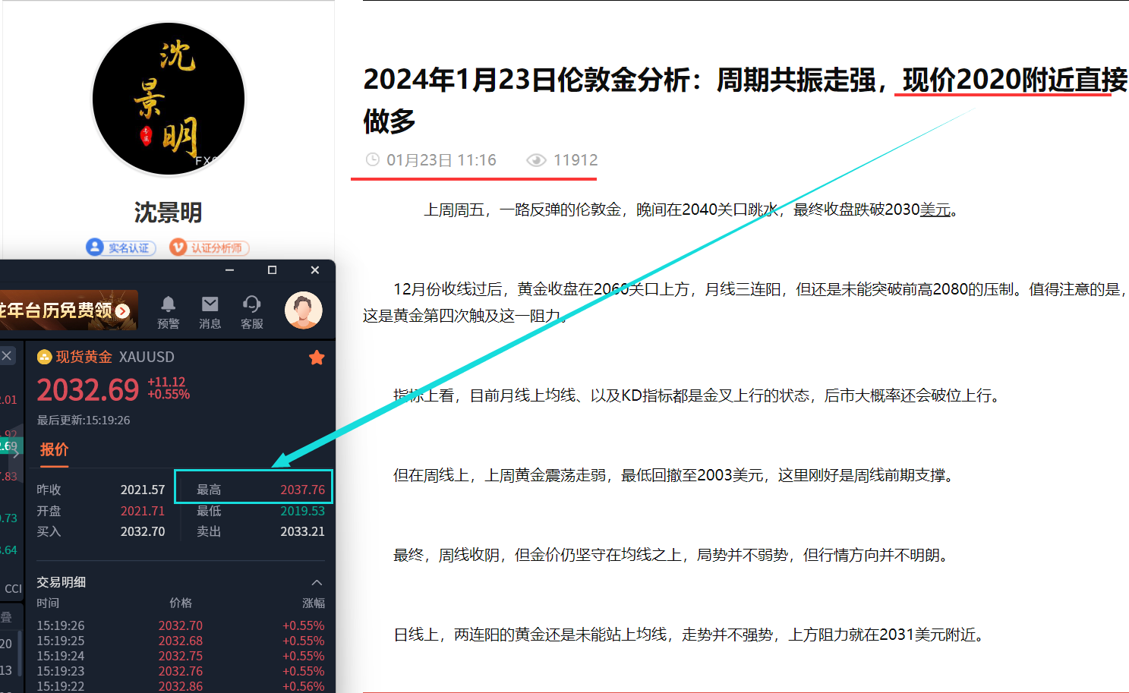Click the 实名认证 badge

coord(121,247)
